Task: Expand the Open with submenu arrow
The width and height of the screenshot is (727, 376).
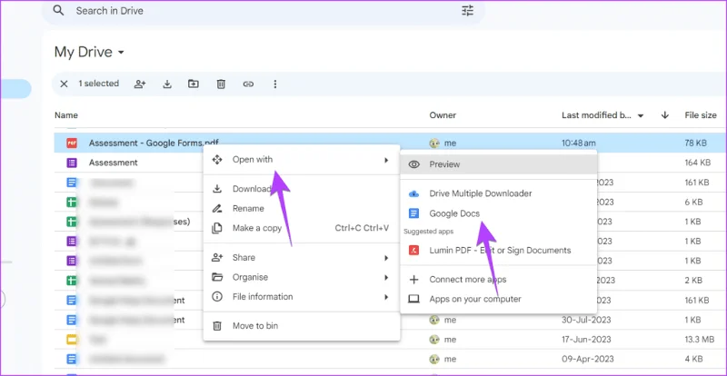Action: pos(385,160)
